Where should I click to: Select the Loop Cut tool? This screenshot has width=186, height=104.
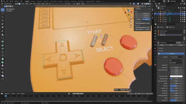(3, 52)
